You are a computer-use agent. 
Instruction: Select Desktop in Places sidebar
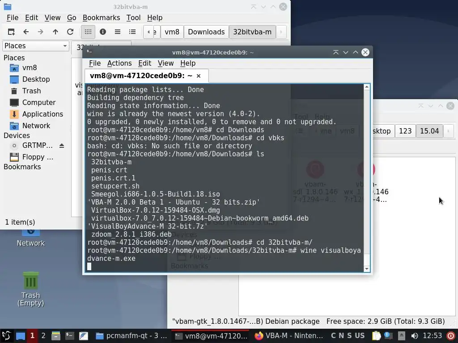pyautogui.click(x=36, y=79)
